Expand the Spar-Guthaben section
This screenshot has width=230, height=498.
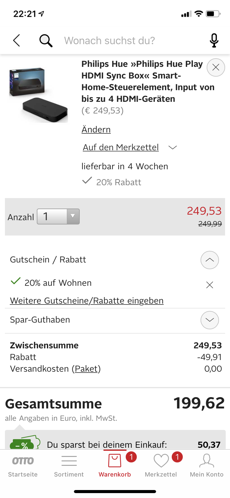(210, 320)
